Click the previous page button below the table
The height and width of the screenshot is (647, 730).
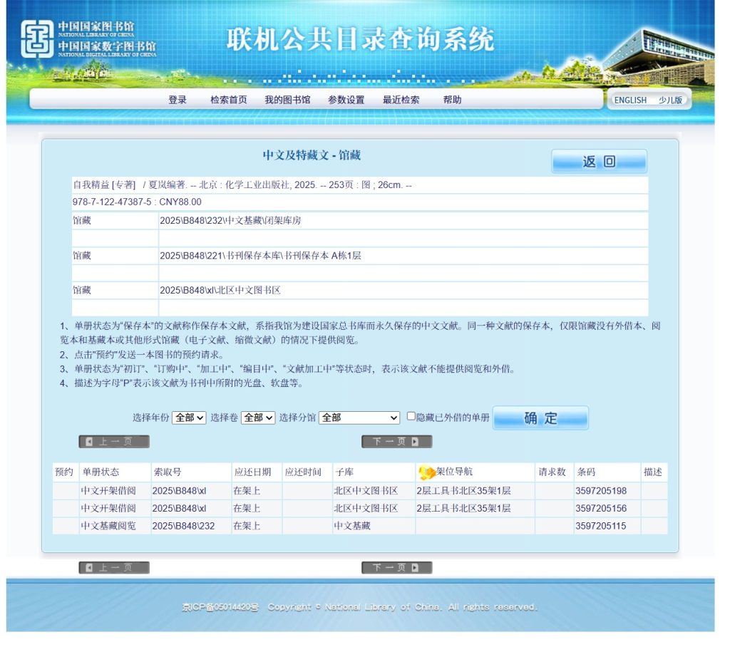pos(114,568)
